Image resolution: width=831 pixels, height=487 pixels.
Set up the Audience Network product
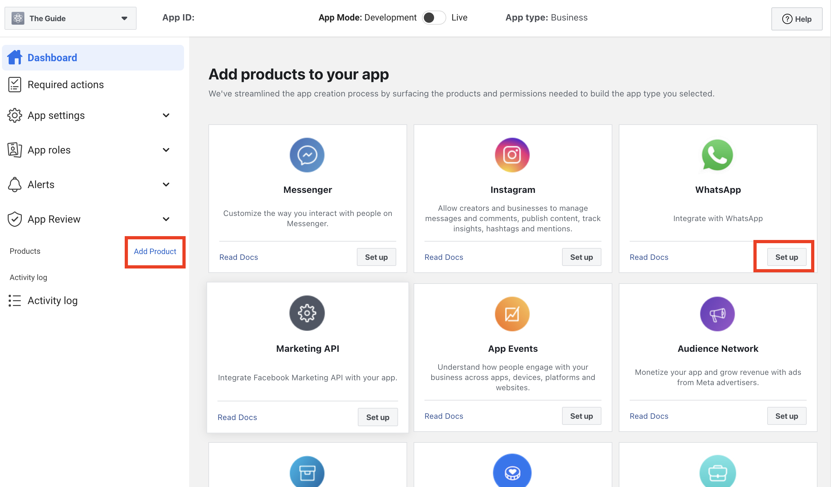coord(786,416)
